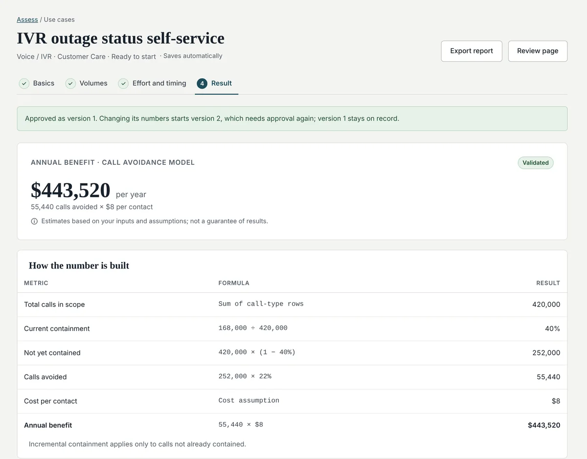This screenshot has width=587, height=459.
Task: Select the Calls avoided row label
Action: (45, 377)
